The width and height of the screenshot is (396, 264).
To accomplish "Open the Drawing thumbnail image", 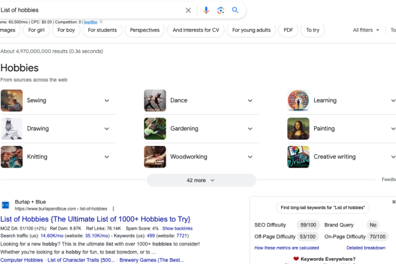I will tap(12, 129).
